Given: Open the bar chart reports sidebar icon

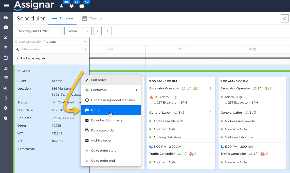Looking at the screenshot, I should [6, 88].
